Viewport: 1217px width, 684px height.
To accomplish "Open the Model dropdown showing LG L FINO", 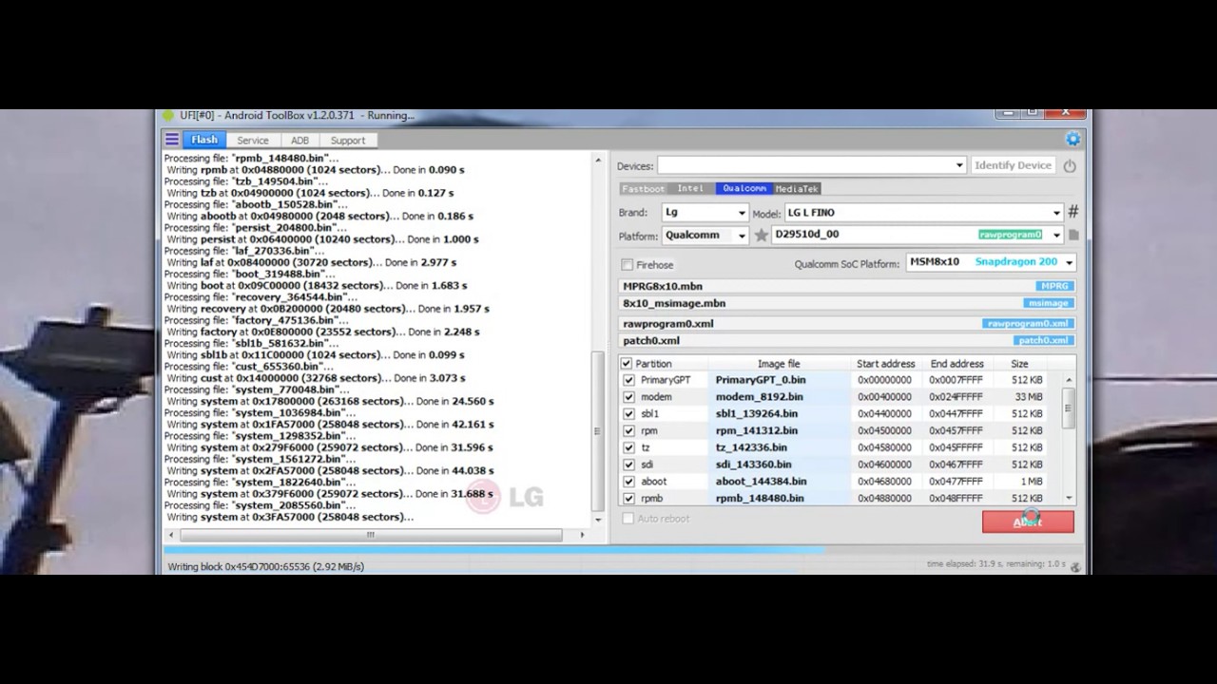I will (x=923, y=213).
